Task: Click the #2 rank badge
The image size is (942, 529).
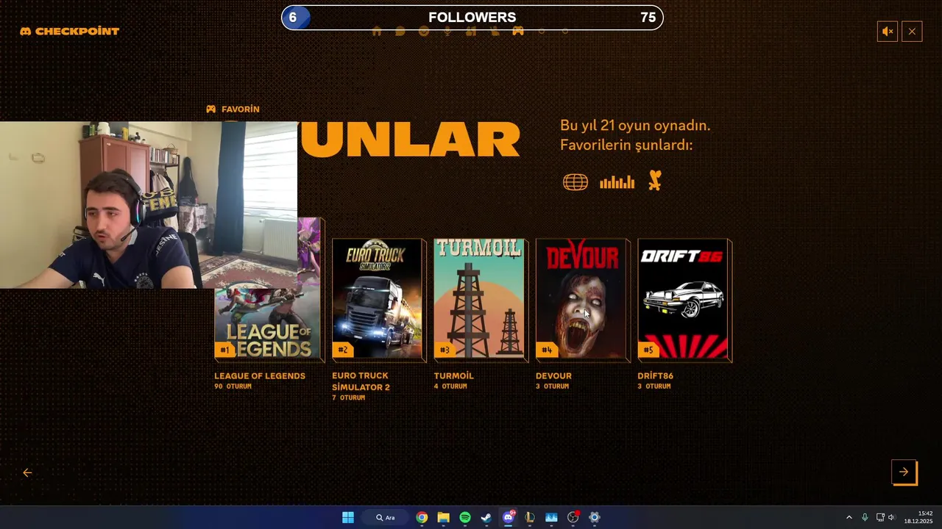Action: point(342,350)
